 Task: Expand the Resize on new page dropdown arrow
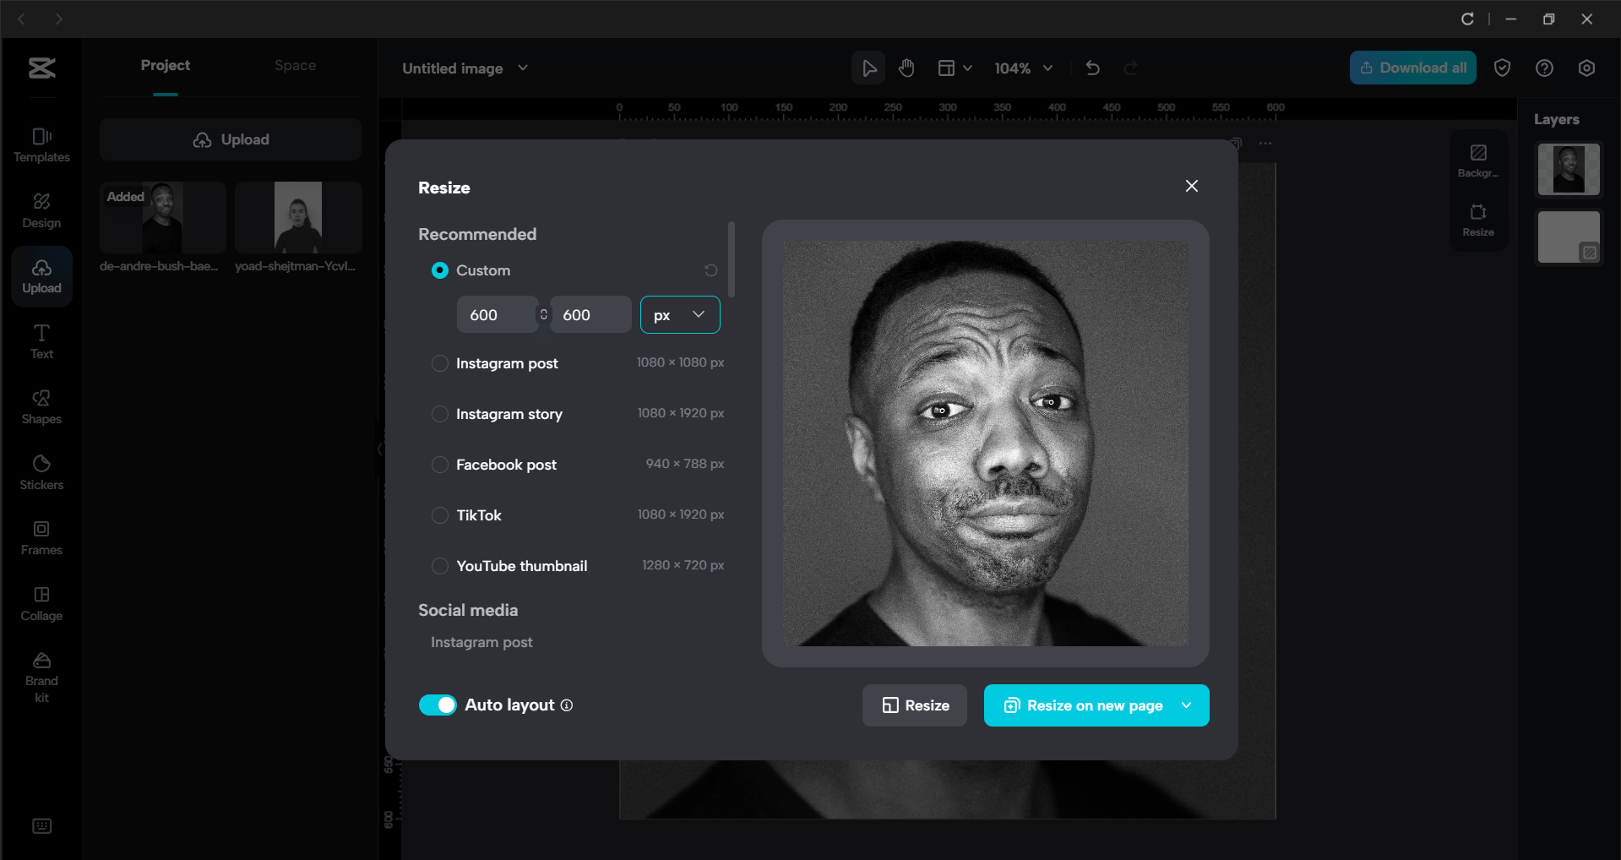(1186, 705)
